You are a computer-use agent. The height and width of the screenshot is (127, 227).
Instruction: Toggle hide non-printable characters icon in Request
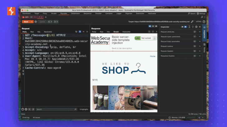(x=76, y=32)
